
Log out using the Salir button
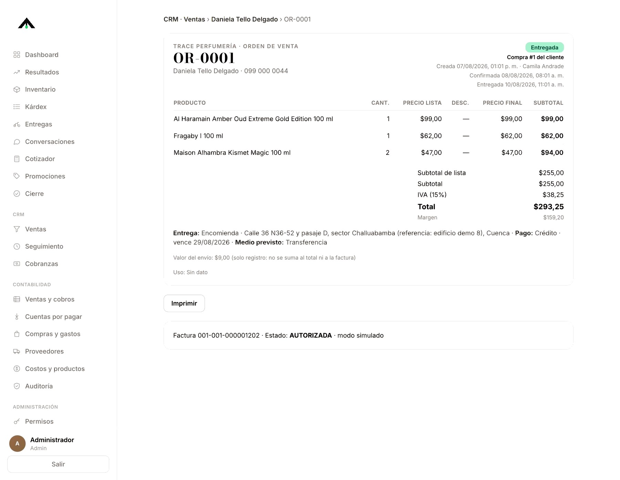click(58, 464)
